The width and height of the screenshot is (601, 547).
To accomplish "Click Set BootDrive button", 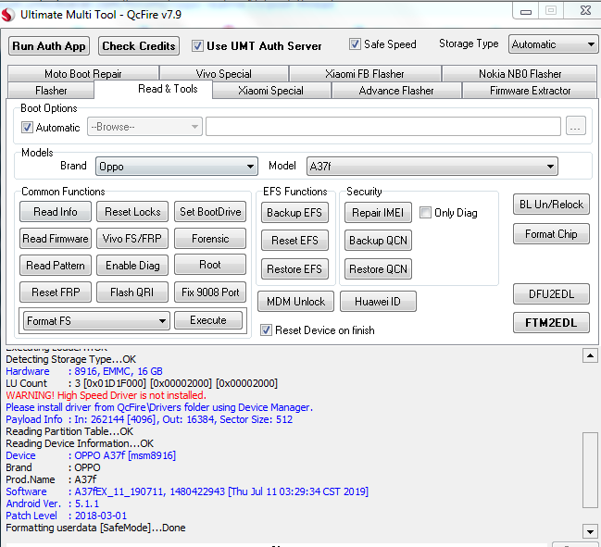I will click(210, 212).
